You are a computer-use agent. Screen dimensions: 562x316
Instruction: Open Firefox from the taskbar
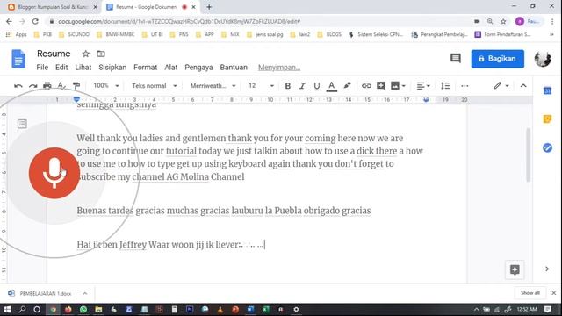[x=68, y=309]
